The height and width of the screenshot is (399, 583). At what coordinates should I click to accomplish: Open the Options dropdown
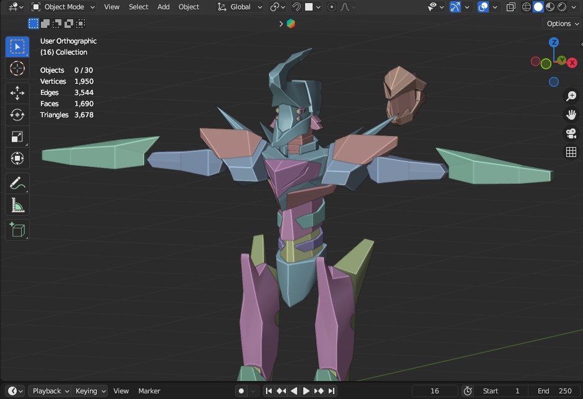562,24
